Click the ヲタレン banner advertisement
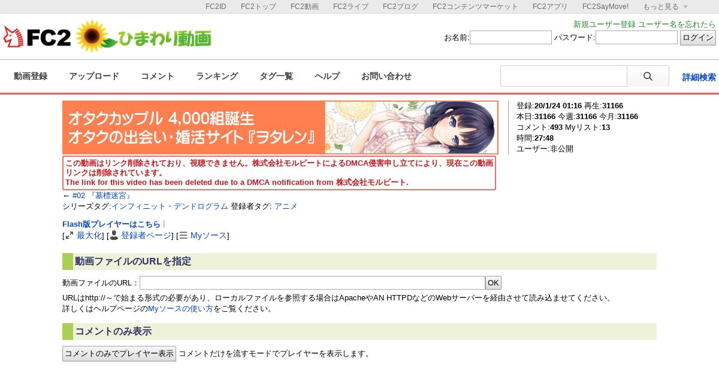Image resolution: width=719 pixels, height=377 pixels. tap(280, 127)
